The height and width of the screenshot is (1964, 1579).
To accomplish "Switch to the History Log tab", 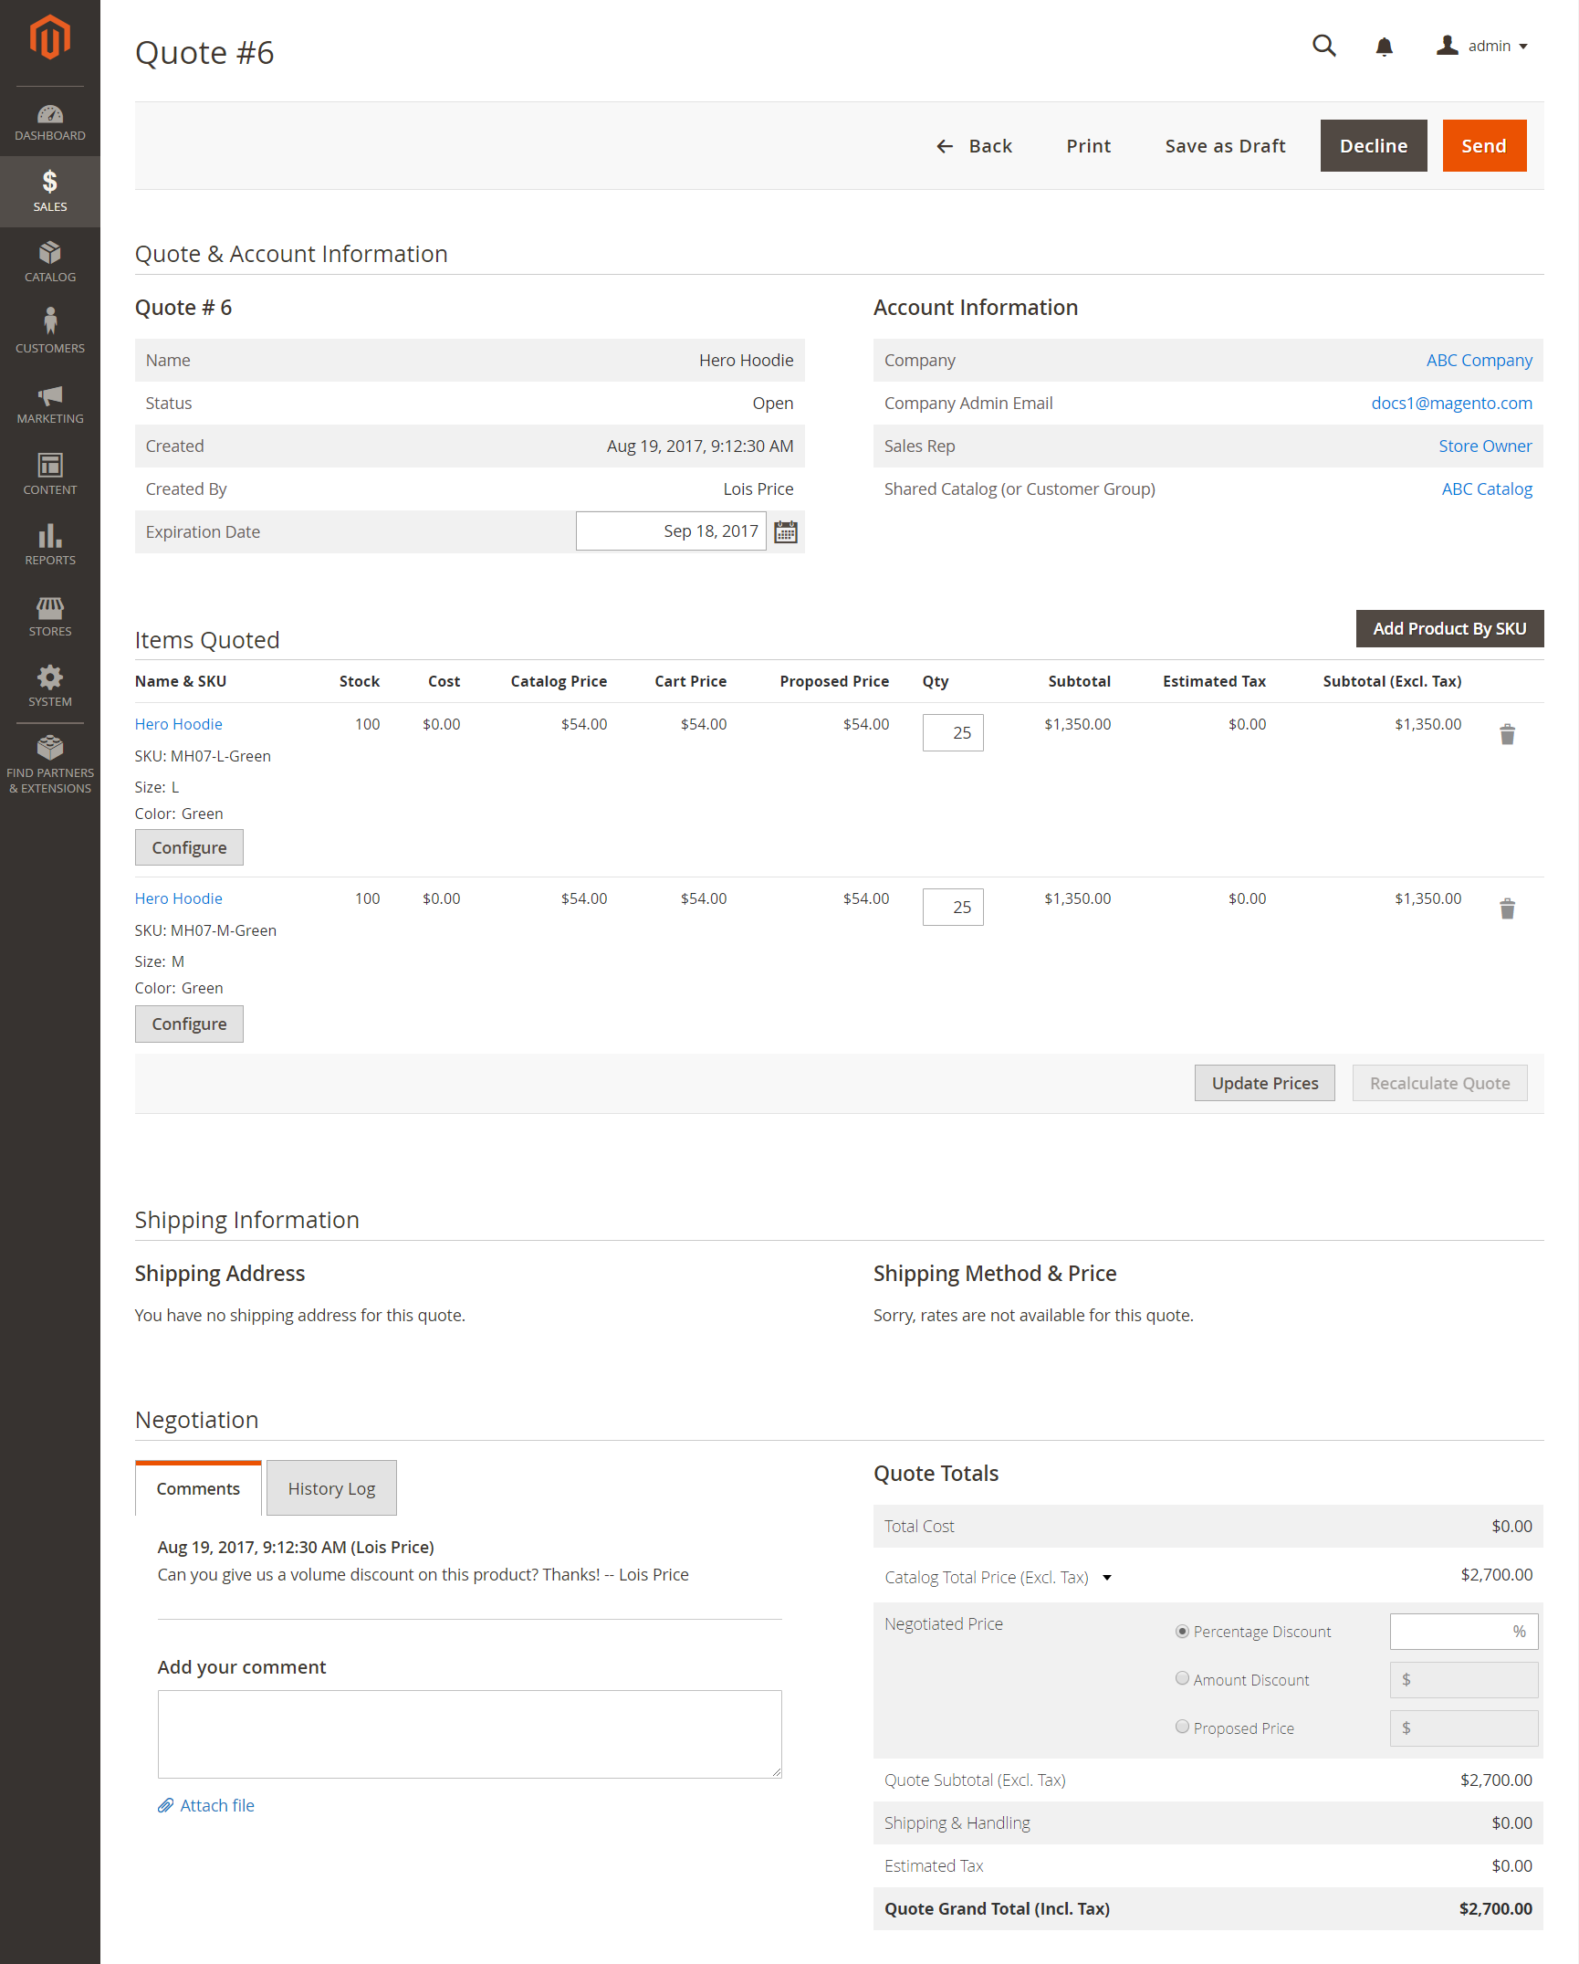I will [x=331, y=1488].
